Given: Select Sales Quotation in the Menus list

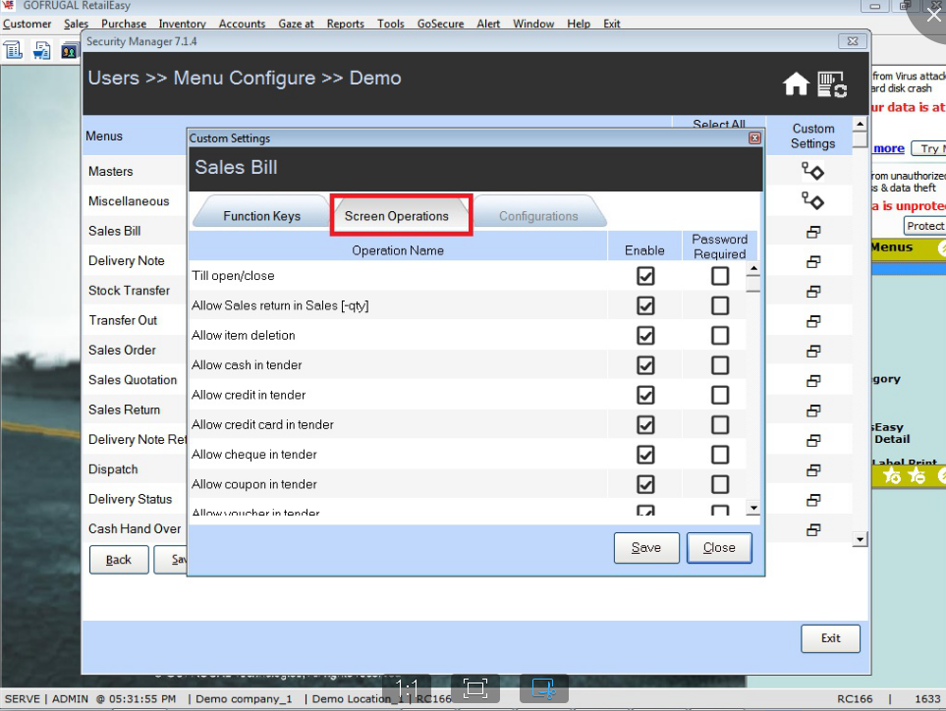Looking at the screenshot, I should pyautogui.click(x=133, y=380).
